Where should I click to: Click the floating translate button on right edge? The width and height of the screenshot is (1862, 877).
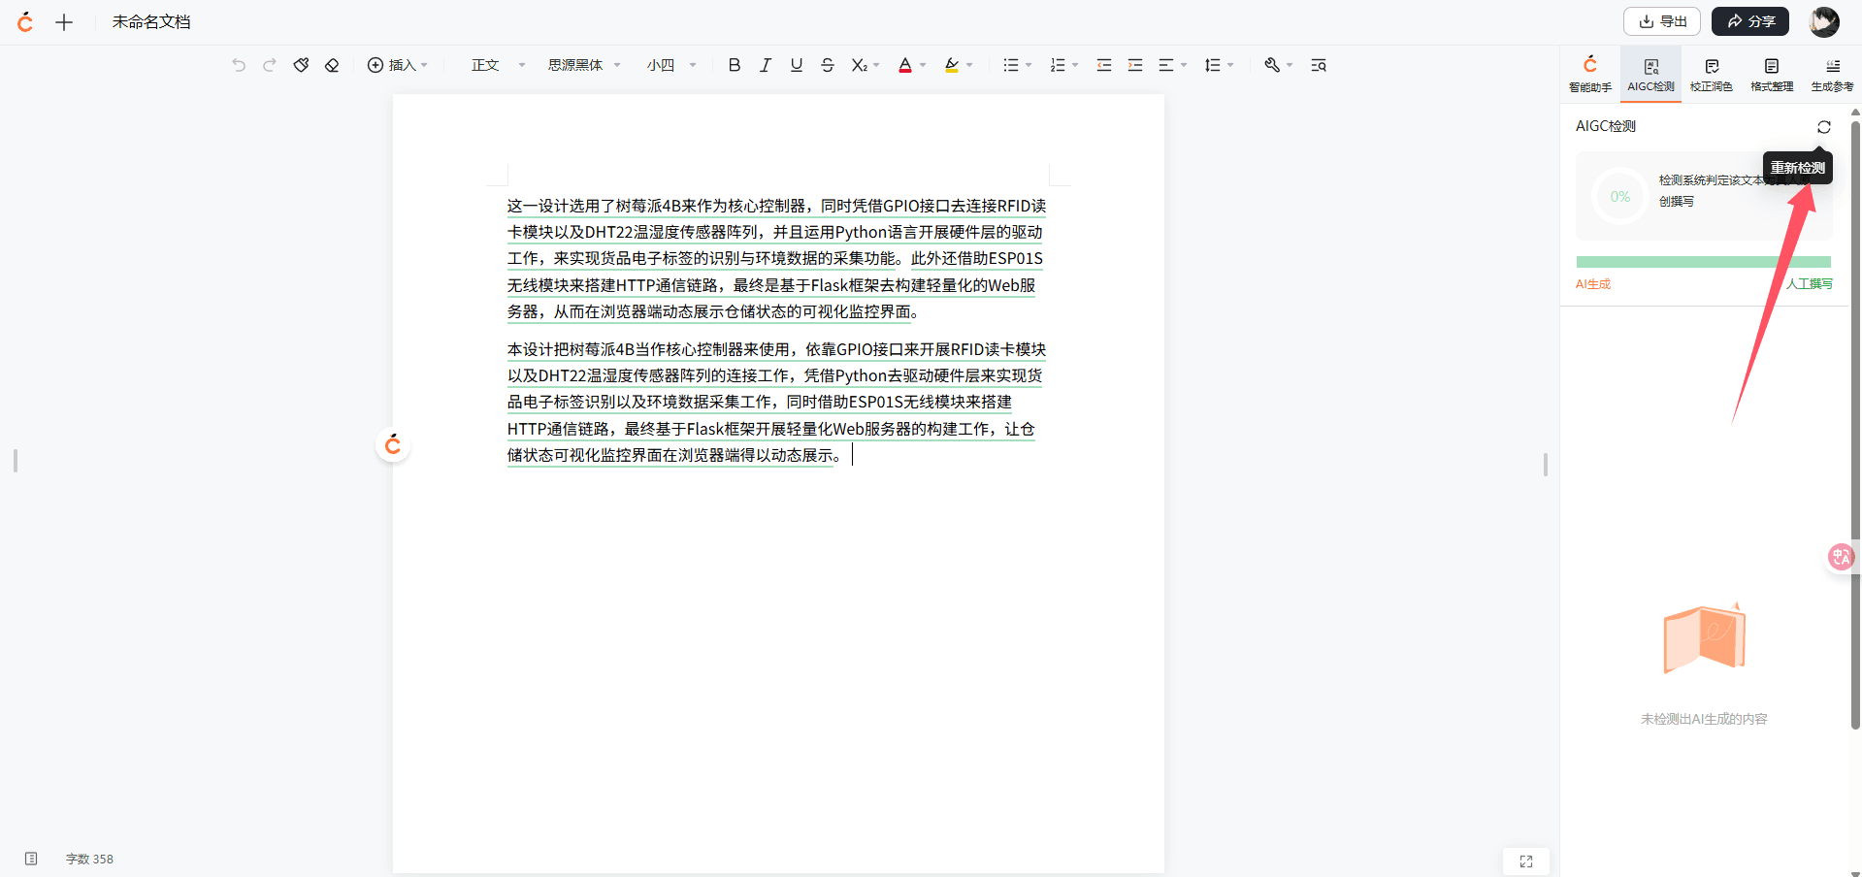(1840, 557)
